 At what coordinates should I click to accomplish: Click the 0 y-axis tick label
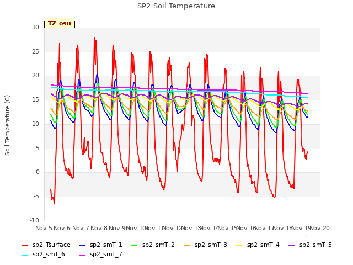point(38,172)
